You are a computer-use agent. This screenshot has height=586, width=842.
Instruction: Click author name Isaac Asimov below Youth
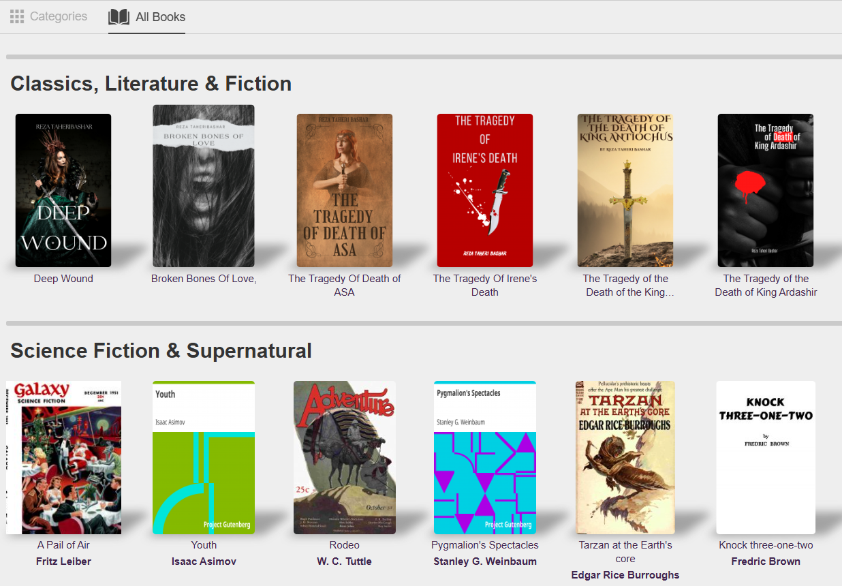[x=204, y=561]
